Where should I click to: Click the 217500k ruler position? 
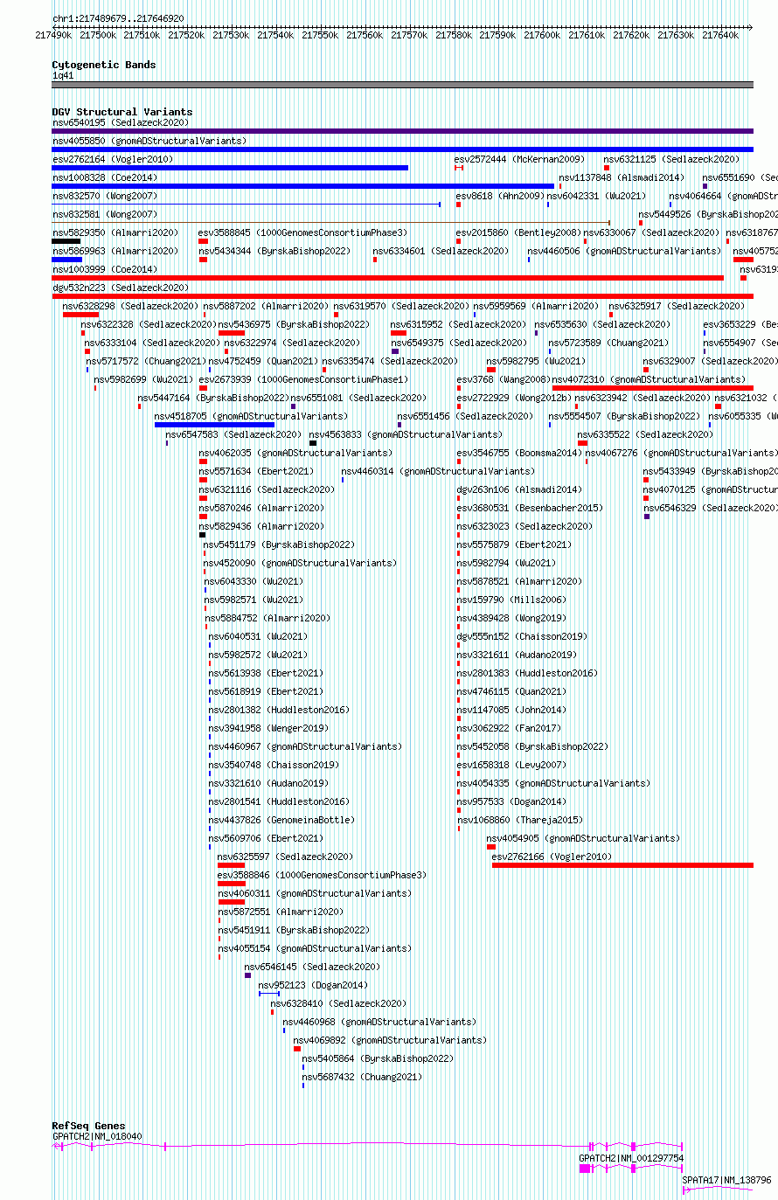pyautogui.click(x=97, y=35)
